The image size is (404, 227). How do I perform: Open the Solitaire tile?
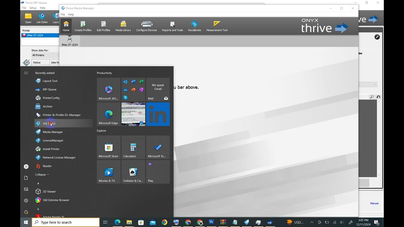[x=133, y=172]
